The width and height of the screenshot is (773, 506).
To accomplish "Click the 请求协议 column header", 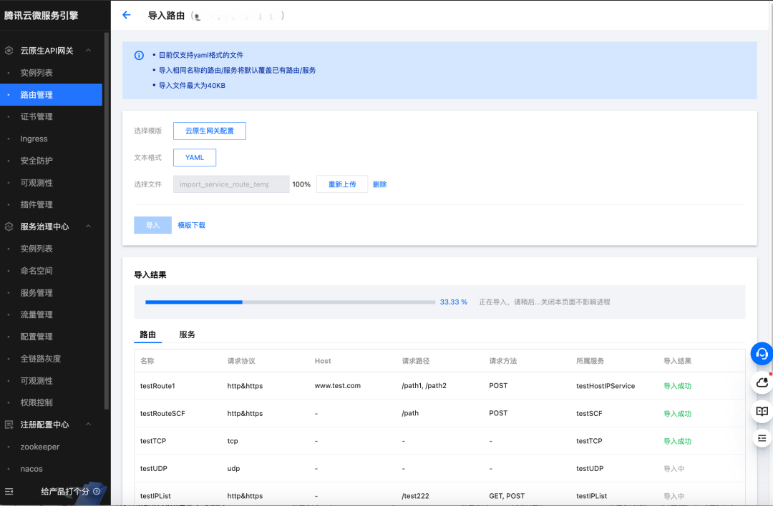I will click(x=241, y=361).
